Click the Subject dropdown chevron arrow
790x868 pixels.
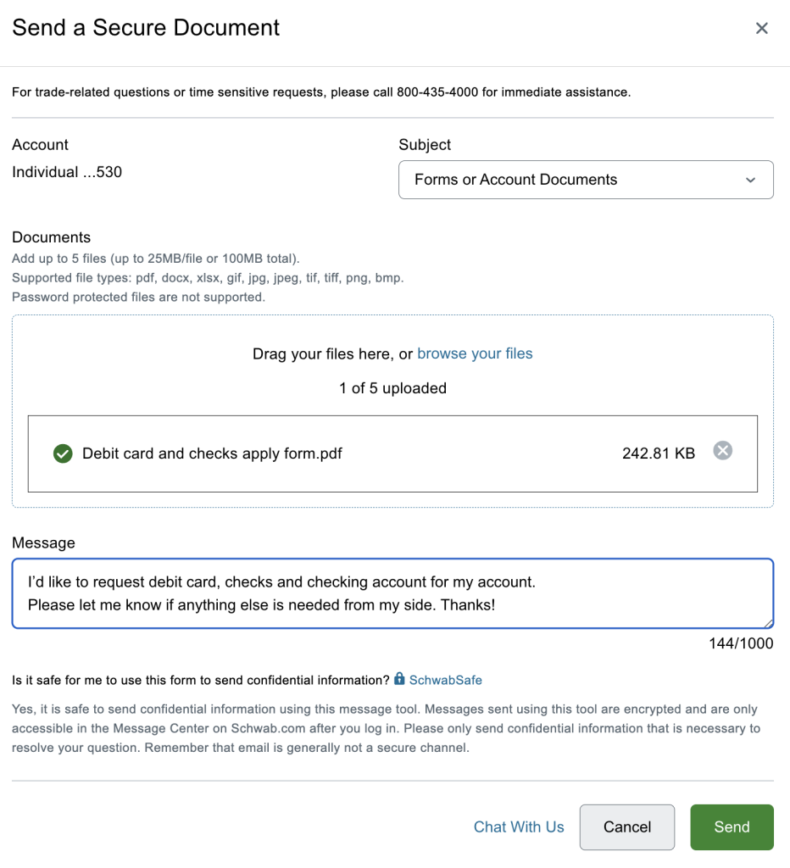(x=750, y=180)
